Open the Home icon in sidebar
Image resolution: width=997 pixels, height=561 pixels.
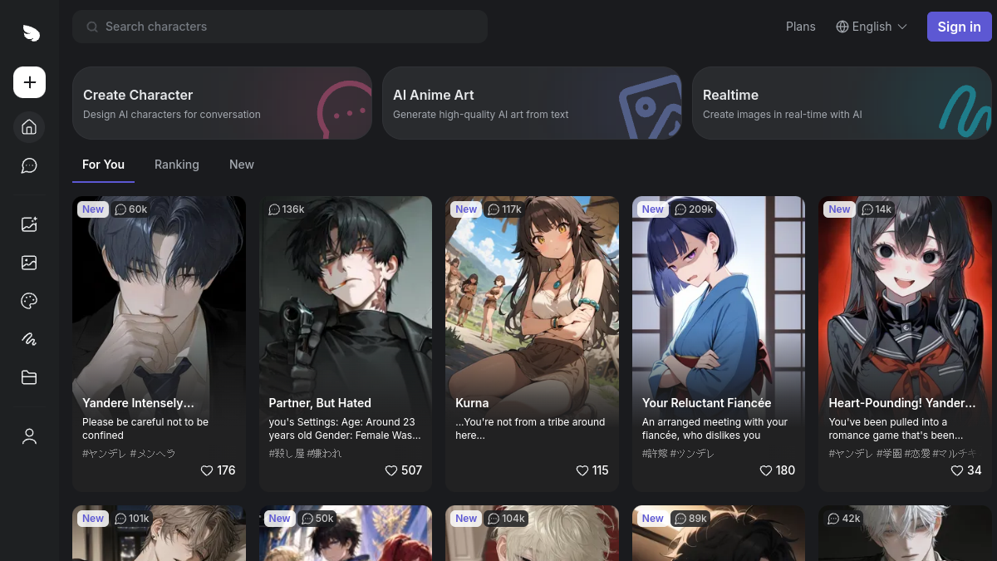tap(29, 127)
